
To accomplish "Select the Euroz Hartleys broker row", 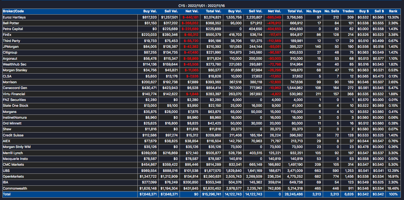I will [x=202, y=17].
